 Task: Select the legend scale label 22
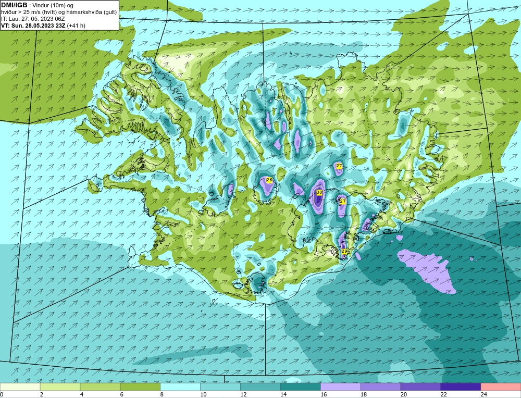pyautogui.click(x=443, y=394)
